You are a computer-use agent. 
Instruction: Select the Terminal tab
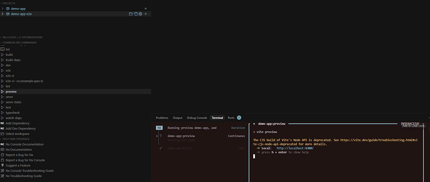click(217, 118)
